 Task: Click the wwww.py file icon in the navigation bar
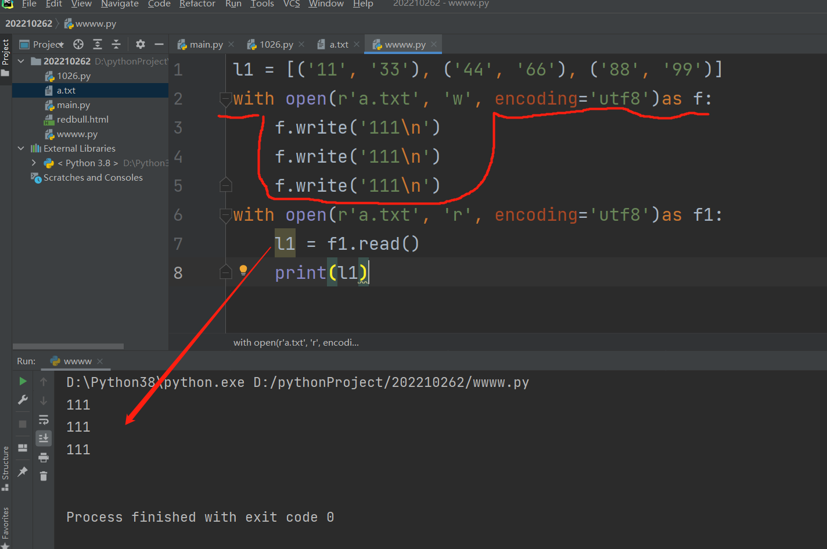(69, 24)
